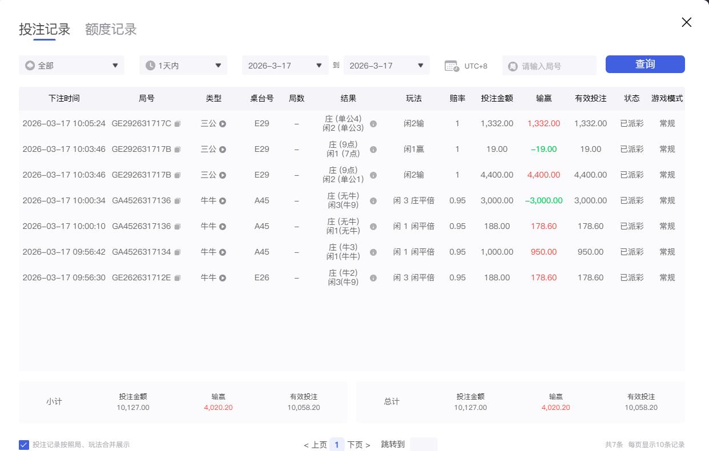Click the 查询 search button

click(645, 65)
